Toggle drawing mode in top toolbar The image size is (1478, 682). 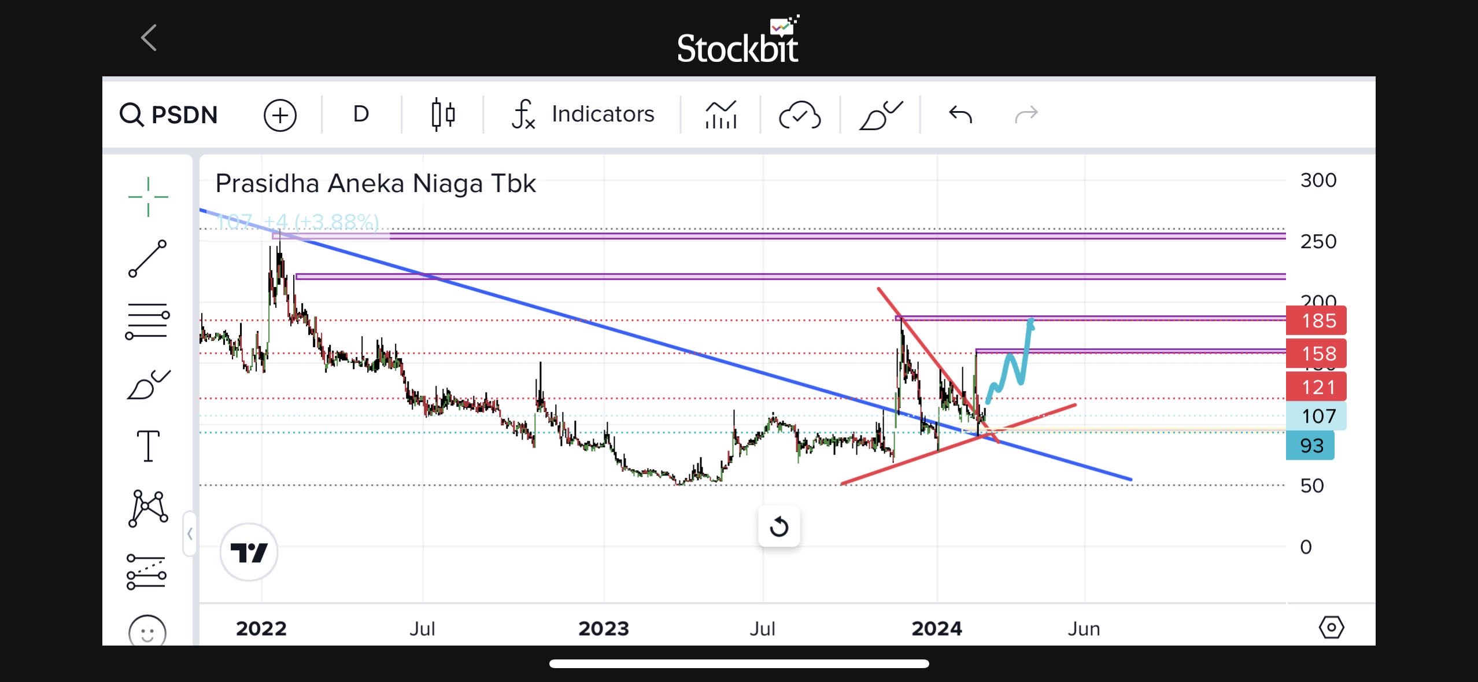click(x=880, y=115)
